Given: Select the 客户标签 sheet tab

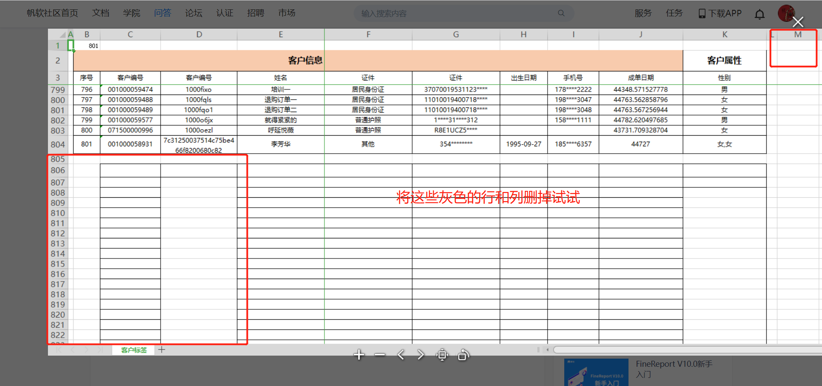Looking at the screenshot, I should pos(134,350).
